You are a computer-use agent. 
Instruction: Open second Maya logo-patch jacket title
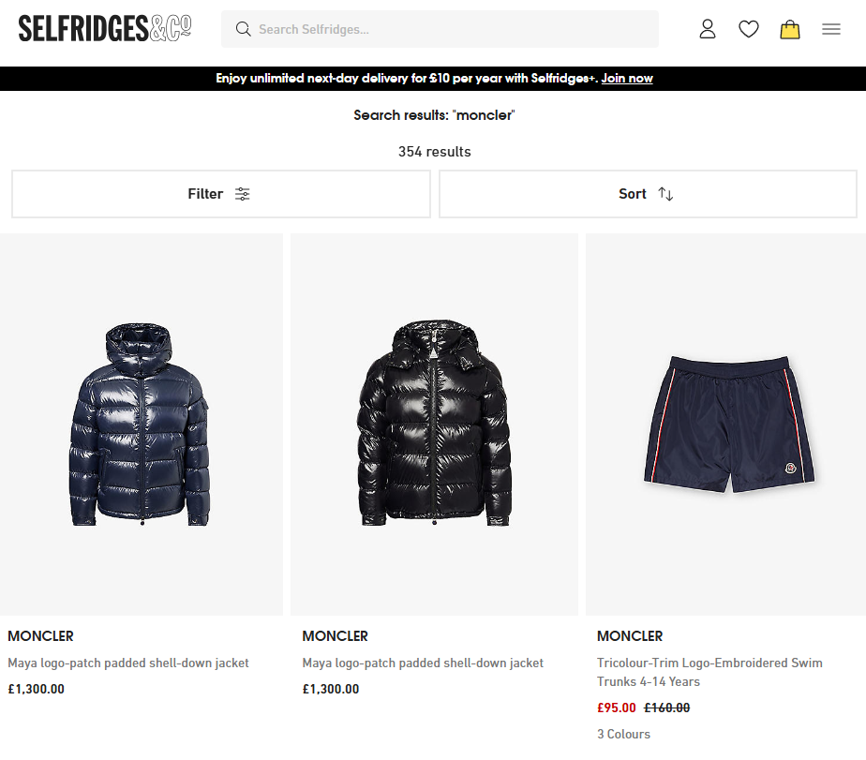click(x=423, y=663)
